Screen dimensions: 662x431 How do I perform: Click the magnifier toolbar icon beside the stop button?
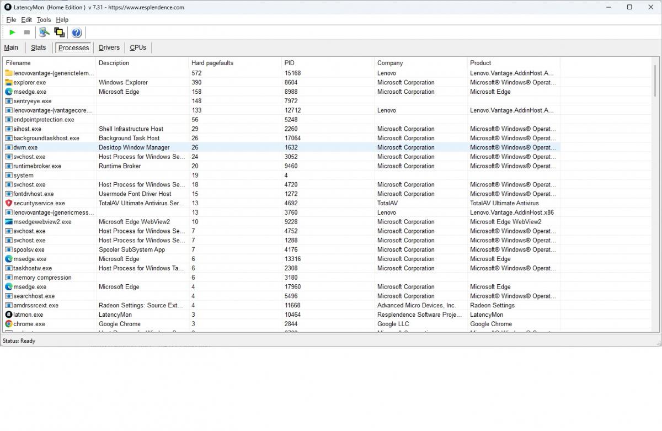tap(44, 33)
